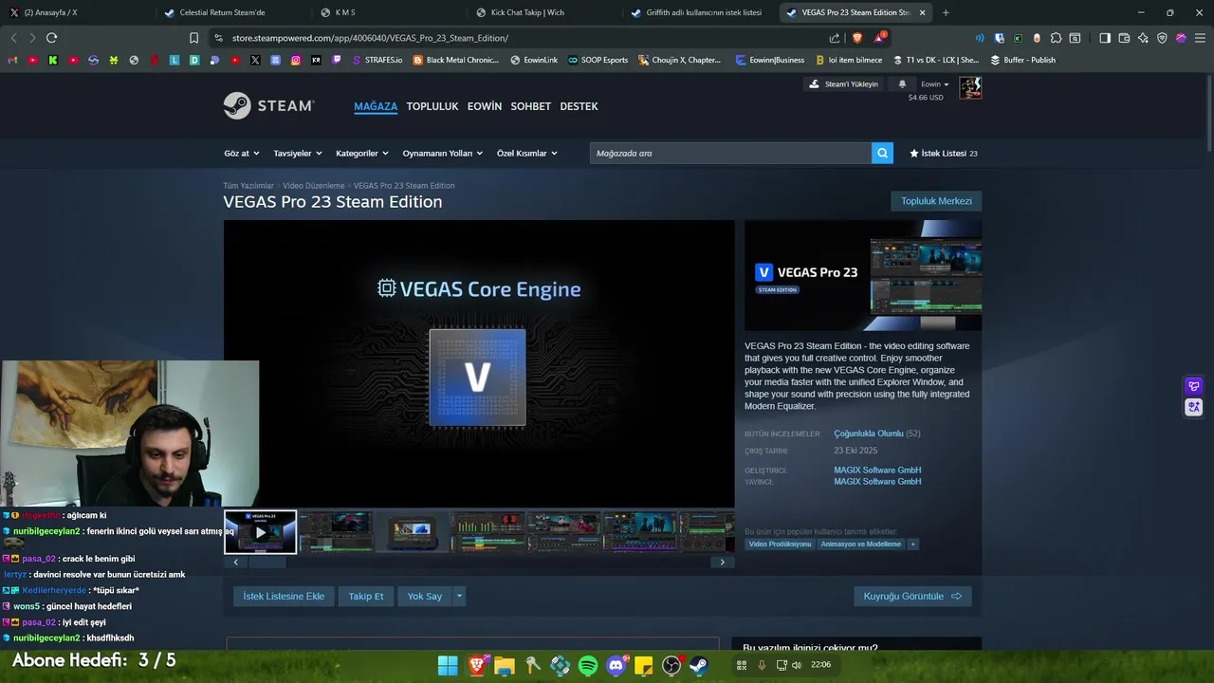This screenshot has height=683, width=1214.
Task: Expand the Özel Kısımlar dropdown
Action: (x=527, y=153)
